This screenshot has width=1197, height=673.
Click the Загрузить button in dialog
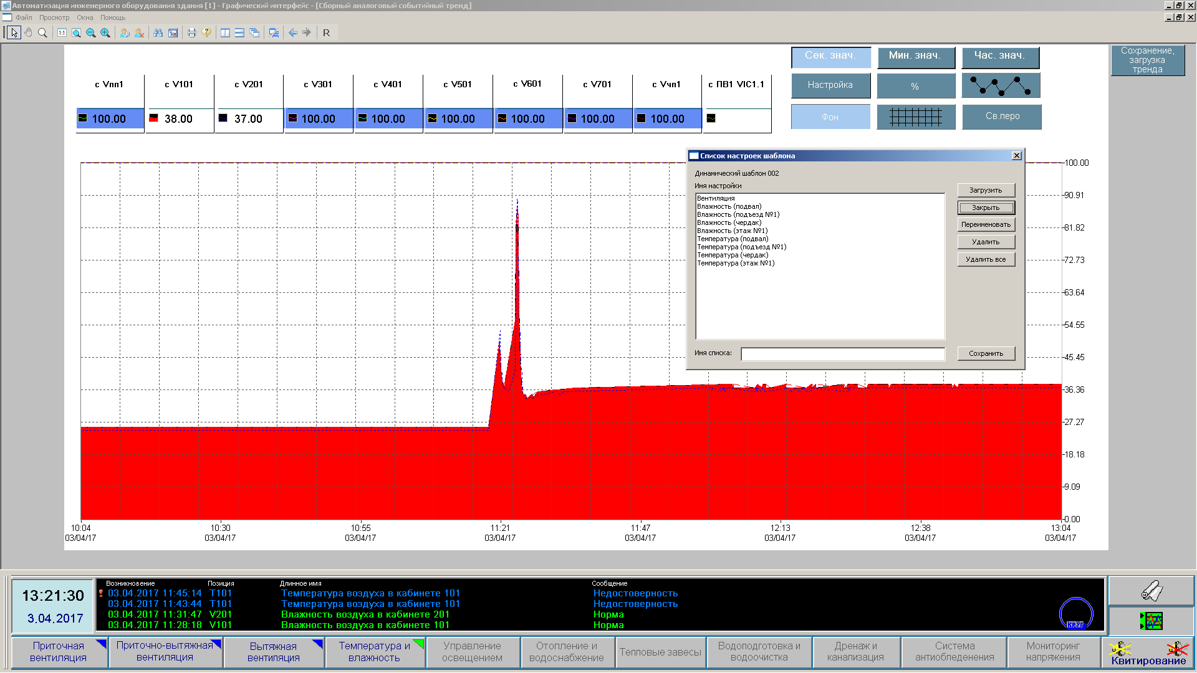coord(985,190)
